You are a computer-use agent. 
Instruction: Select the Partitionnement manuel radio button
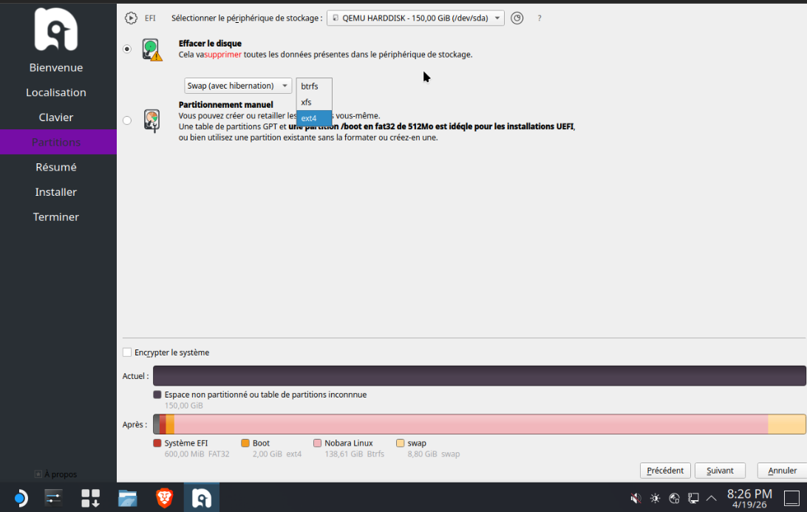pos(127,120)
